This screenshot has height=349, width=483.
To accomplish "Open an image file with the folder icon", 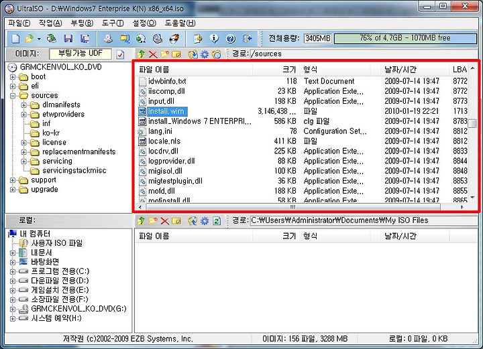I will click(29, 38).
